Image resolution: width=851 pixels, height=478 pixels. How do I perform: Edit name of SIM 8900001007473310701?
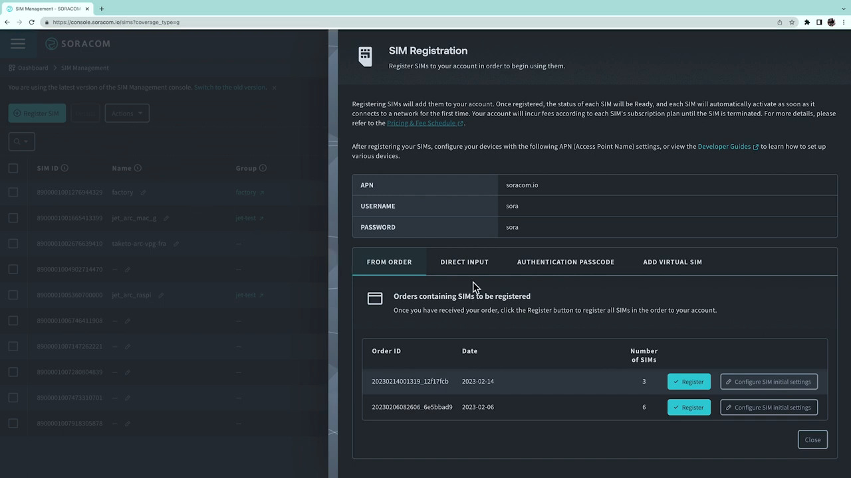click(x=128, y=398)
